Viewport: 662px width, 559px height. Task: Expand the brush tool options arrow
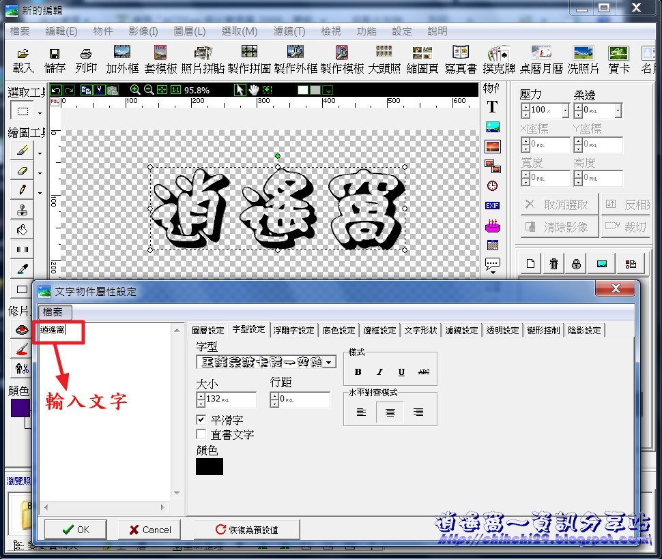[40, 153]
